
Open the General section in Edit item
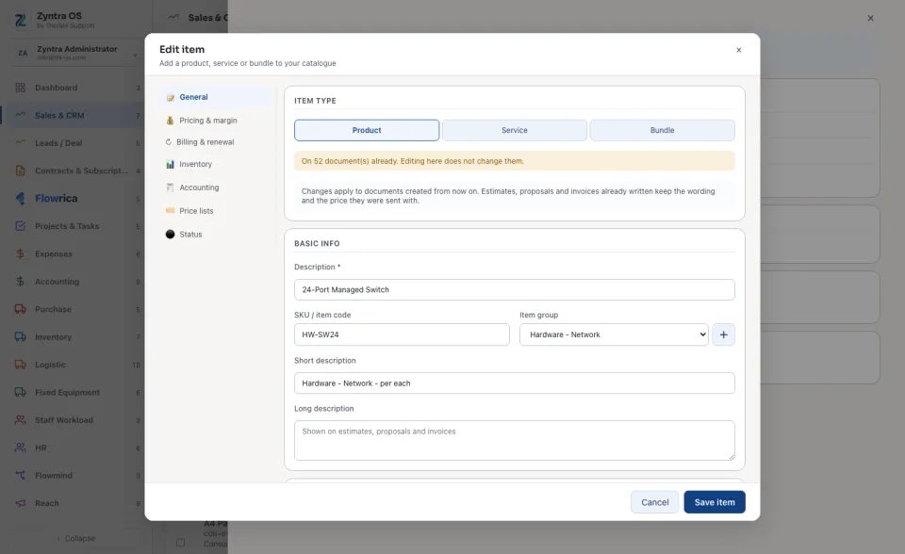pos(216,97)
